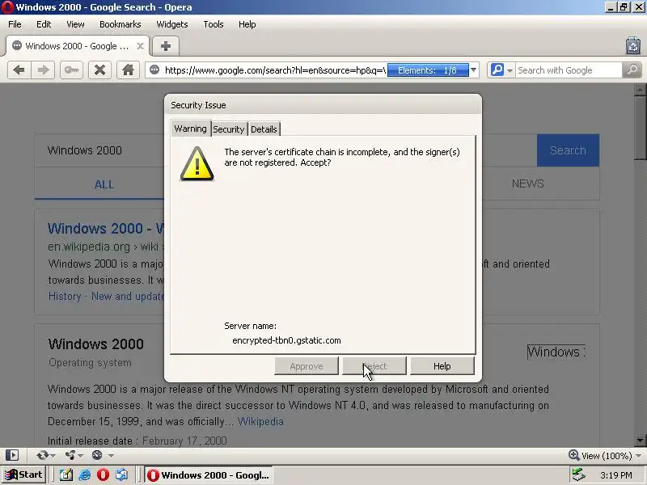Click the site info icon in address bar

154,70
